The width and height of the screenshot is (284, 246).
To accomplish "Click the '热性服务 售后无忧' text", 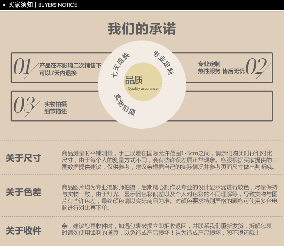I will tap(221, 71).
